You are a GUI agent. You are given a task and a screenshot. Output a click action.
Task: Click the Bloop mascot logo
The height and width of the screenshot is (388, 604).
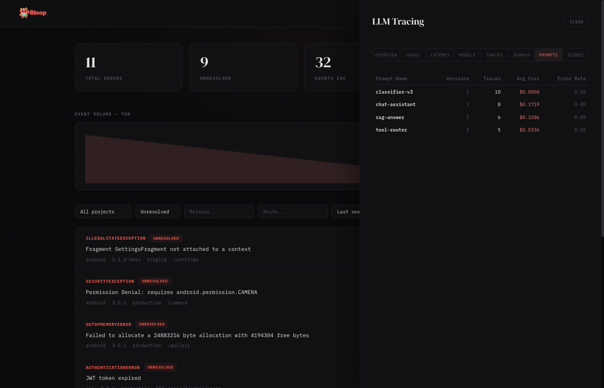click(x=24, y=13)
